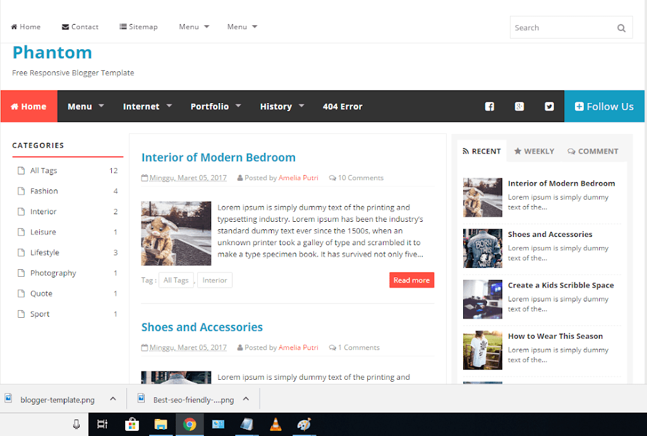Switch to the COMMENT tab
This screenshot has width=647, height=436.
[x=593, y=151]
